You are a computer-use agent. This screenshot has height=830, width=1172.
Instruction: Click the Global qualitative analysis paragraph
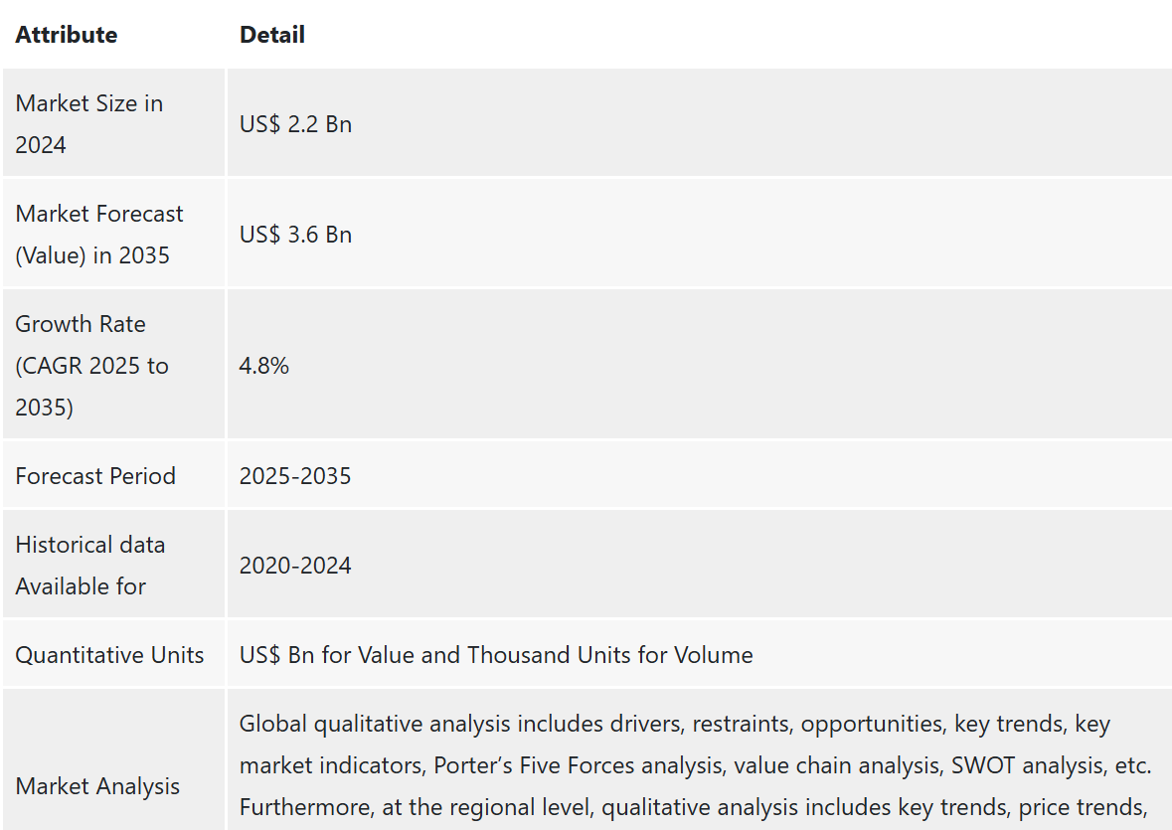coord(695,765)
